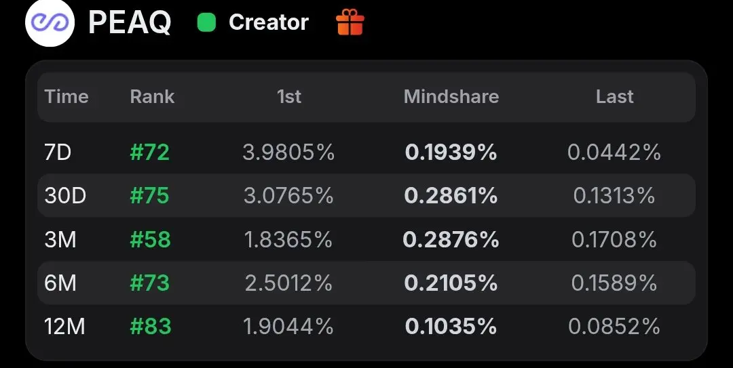
Task: Sort by the Rank column header
Action: 152,97
